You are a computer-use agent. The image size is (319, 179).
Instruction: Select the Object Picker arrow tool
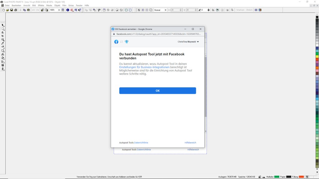[x=3, y=25]
